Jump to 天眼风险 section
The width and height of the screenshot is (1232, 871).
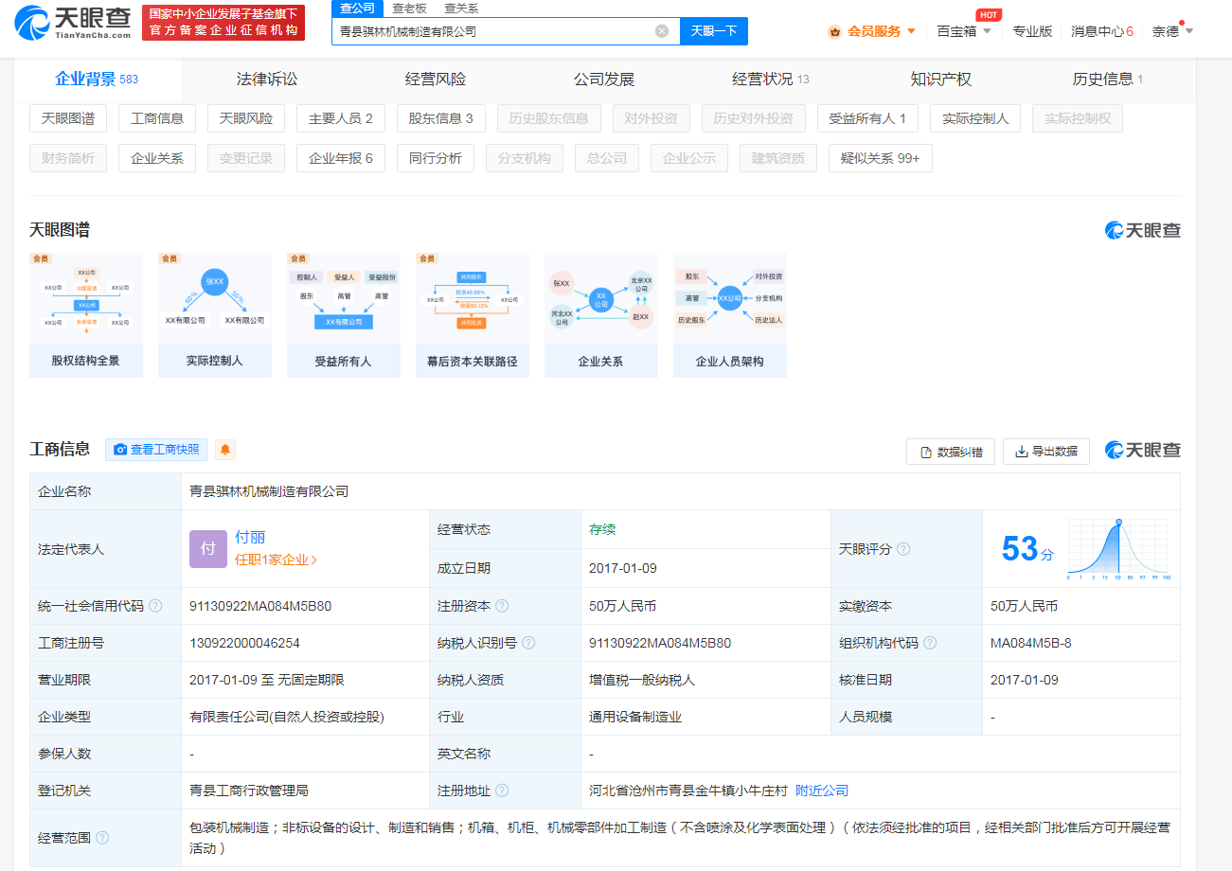click(x=246, y=118)
